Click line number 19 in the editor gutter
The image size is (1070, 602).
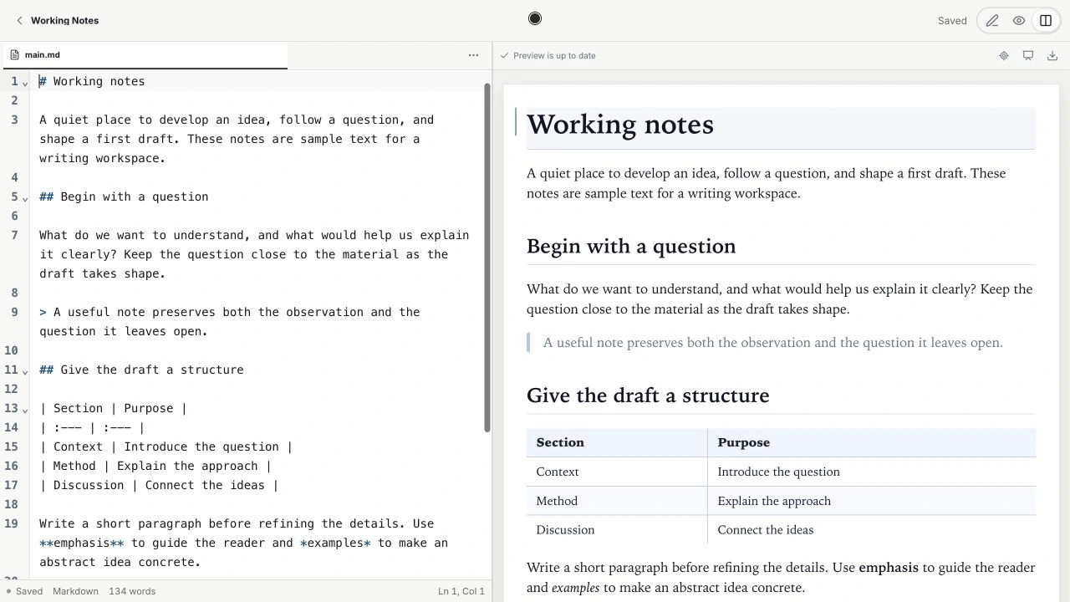pyautogui.click(x=12, y=523)
